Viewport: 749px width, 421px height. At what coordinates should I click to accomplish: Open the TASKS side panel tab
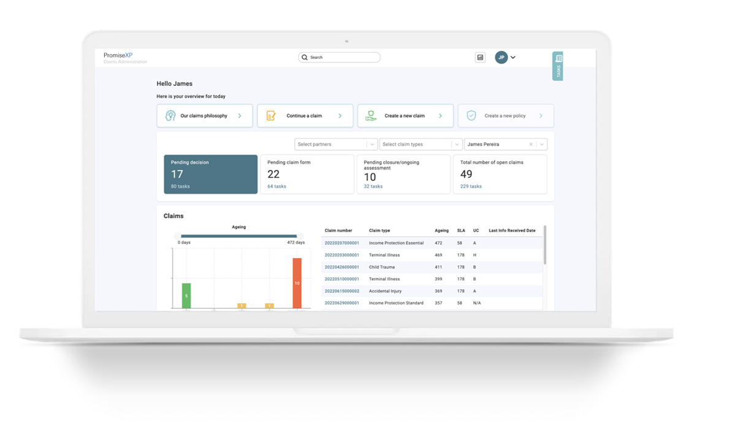coord(558,66)
